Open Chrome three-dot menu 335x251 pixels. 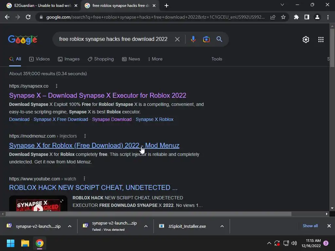click(328, 17)
